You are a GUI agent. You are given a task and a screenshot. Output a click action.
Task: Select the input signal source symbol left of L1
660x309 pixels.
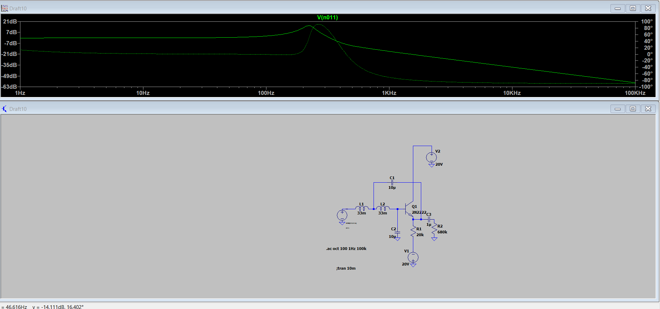pyautogui.click(x=342, y=215)
